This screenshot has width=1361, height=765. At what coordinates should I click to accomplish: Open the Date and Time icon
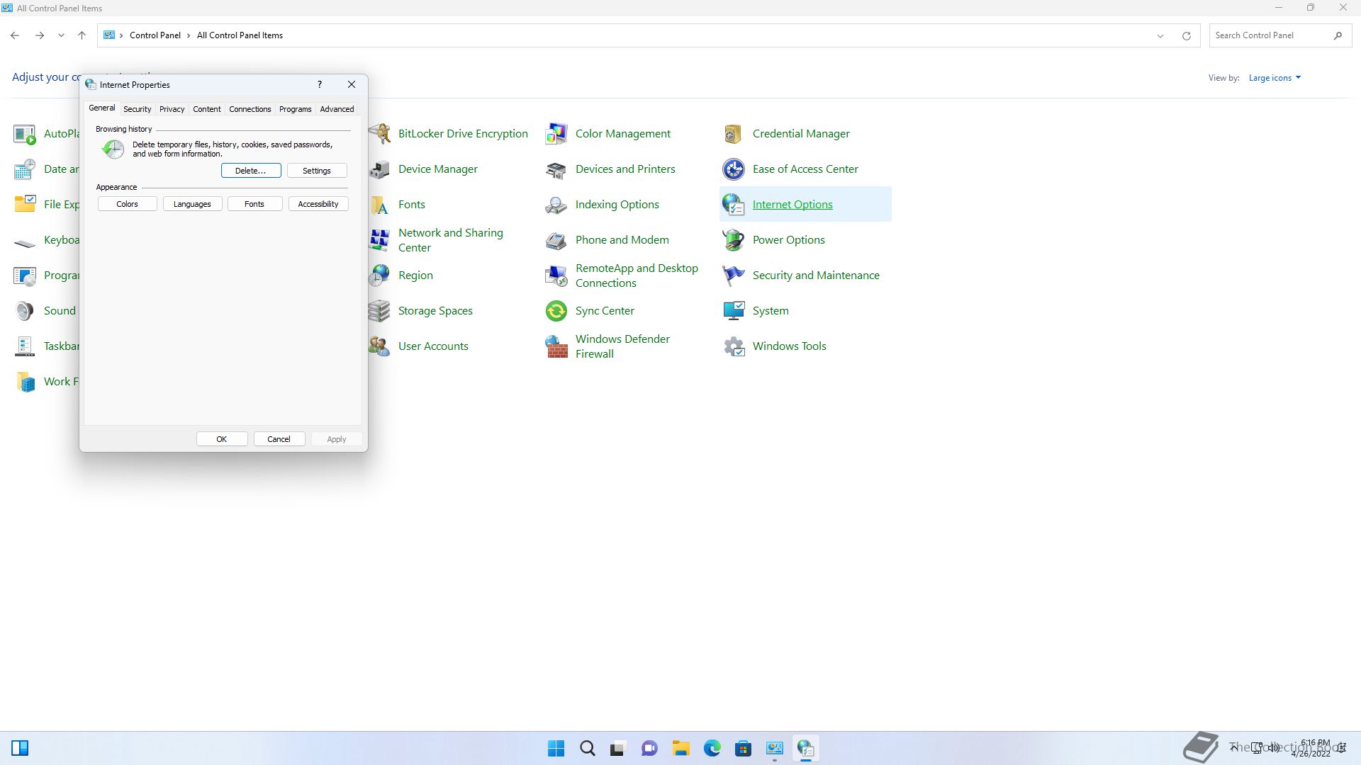[x=25, y=169]
